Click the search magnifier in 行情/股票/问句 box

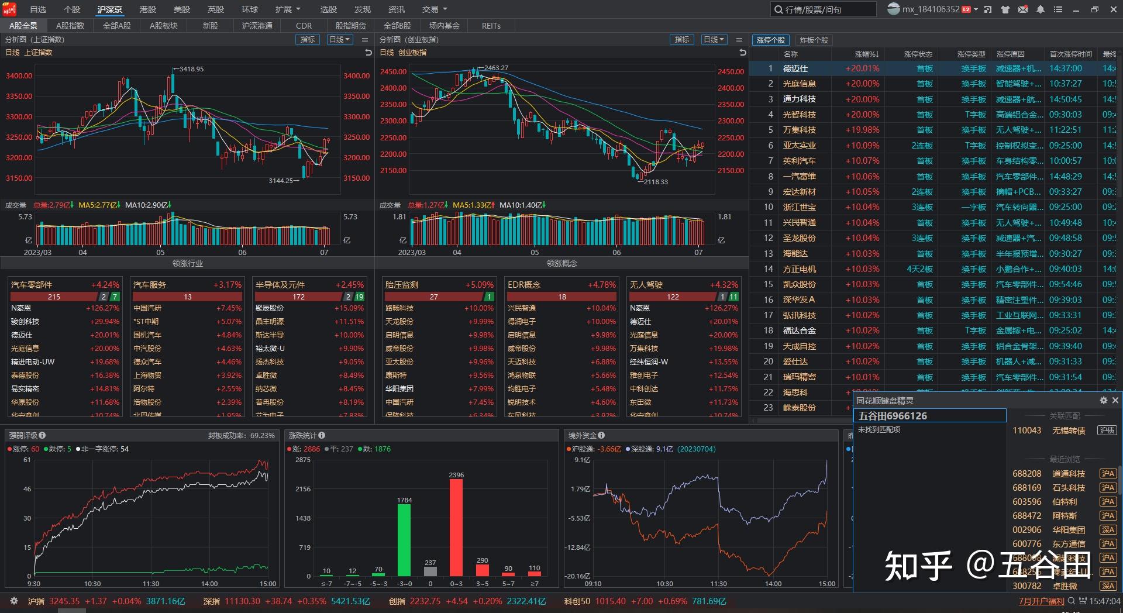(x=778, y=9)
